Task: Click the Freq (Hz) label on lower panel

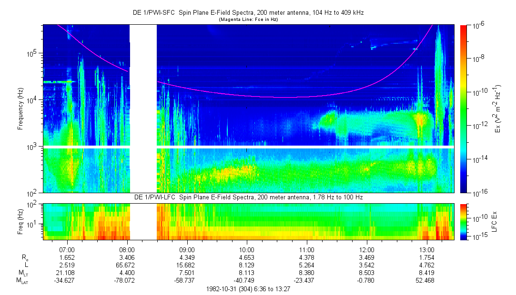Action: click(x=20, y=222)
